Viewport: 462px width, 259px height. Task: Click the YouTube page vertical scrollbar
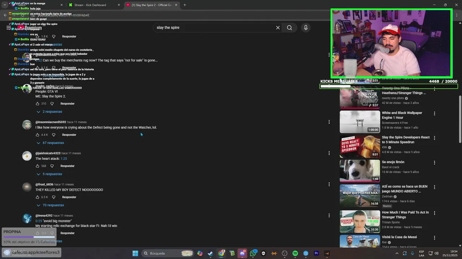(460, 119)
